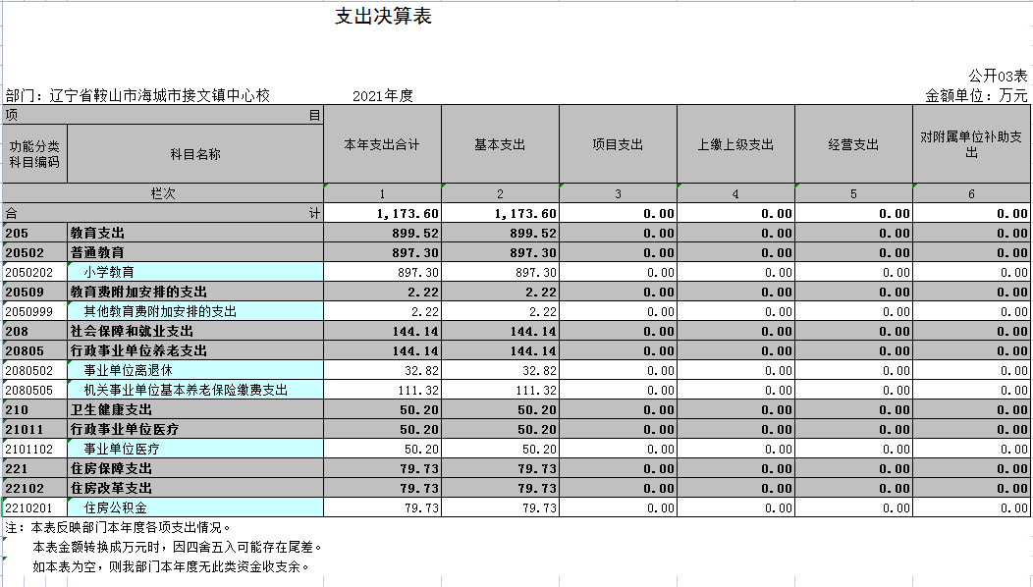Viewport: 1033px width, 587px height.
Task: Select the 住房保障支出 cell
Action: [195, 468]
